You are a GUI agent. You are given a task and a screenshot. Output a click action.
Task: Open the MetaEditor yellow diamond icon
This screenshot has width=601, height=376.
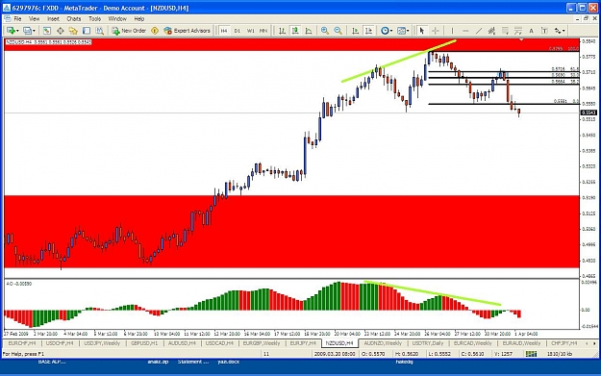pyautogui.click(x=155, y=31)
